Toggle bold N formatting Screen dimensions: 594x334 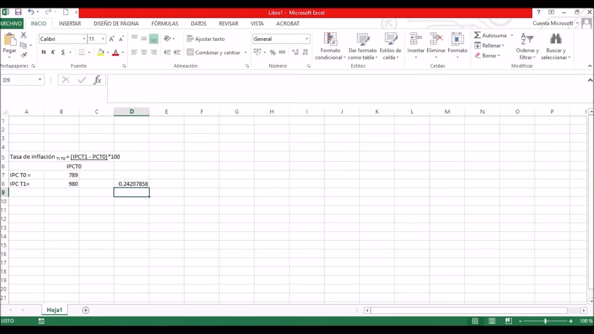44,52
